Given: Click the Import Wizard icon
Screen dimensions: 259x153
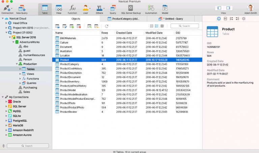Looking at the screenshot, I should pyautogui.click(x=89, y=26).
